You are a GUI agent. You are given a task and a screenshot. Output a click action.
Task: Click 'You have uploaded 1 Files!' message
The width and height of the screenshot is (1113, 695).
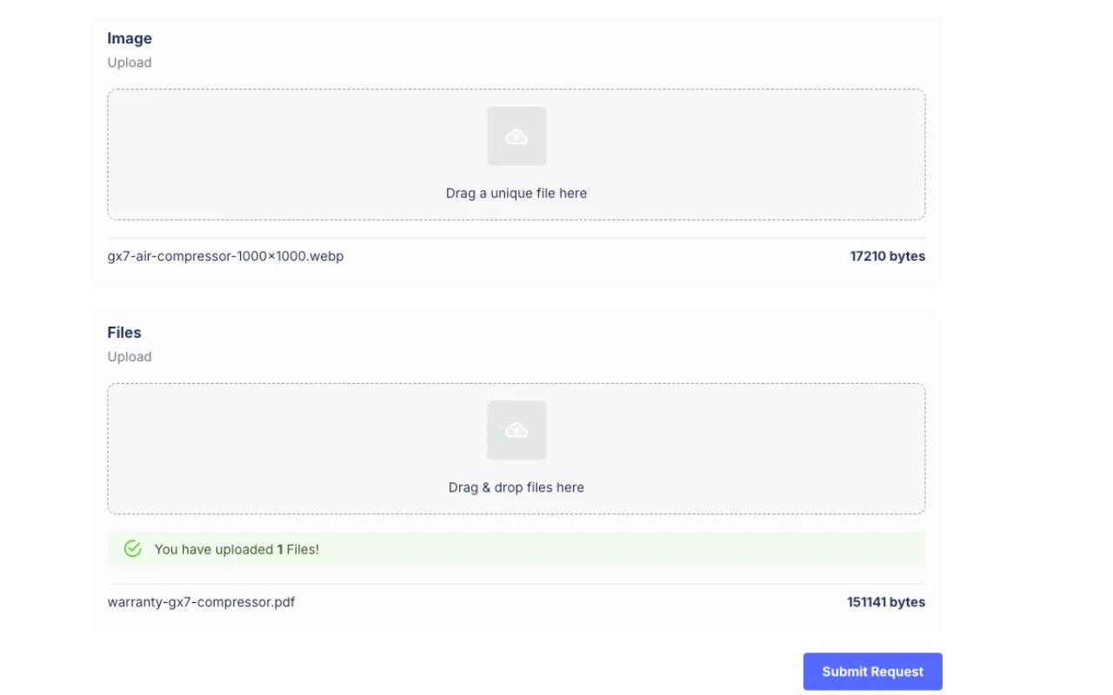click(x=237, y=549)
